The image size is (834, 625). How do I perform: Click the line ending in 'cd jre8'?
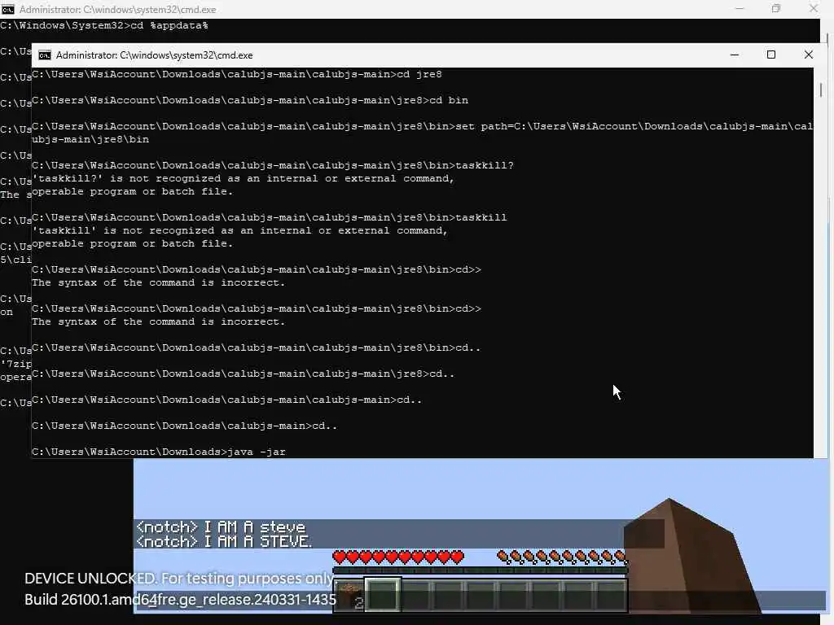(x=237, y=74)
